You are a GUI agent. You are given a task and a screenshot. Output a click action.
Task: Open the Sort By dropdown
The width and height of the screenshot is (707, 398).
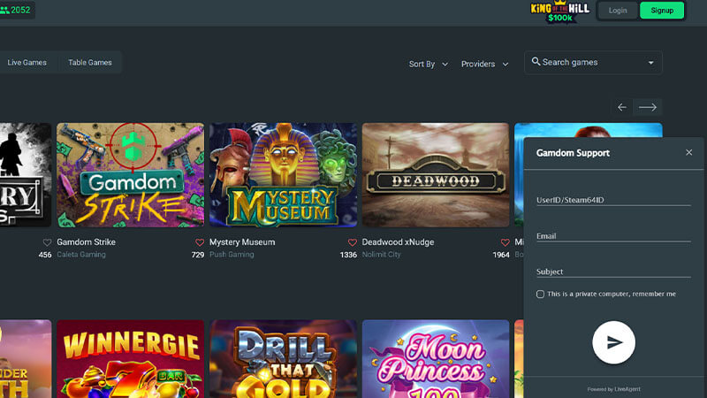(428, 64)
